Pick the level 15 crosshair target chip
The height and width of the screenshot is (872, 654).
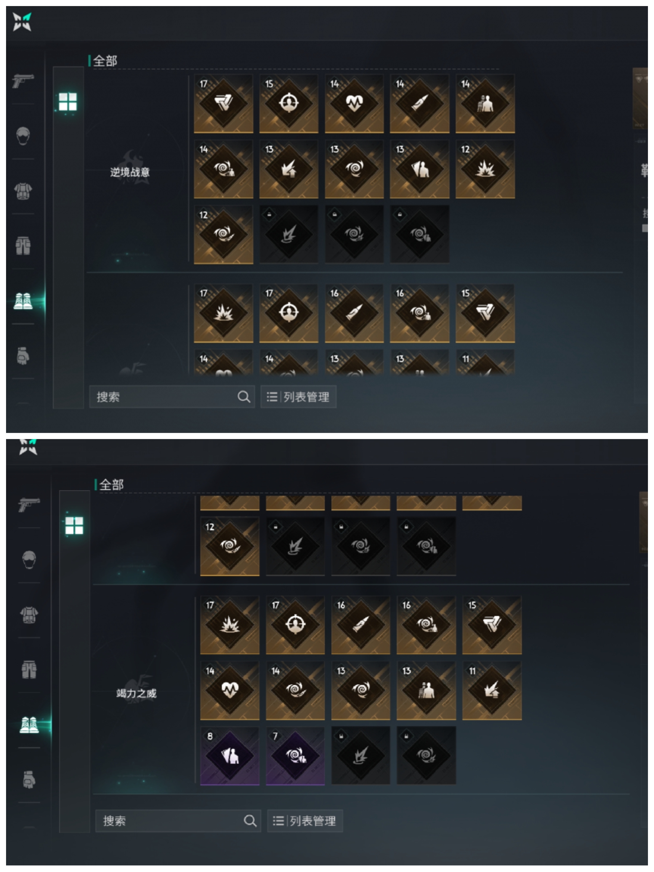point(289,104)
